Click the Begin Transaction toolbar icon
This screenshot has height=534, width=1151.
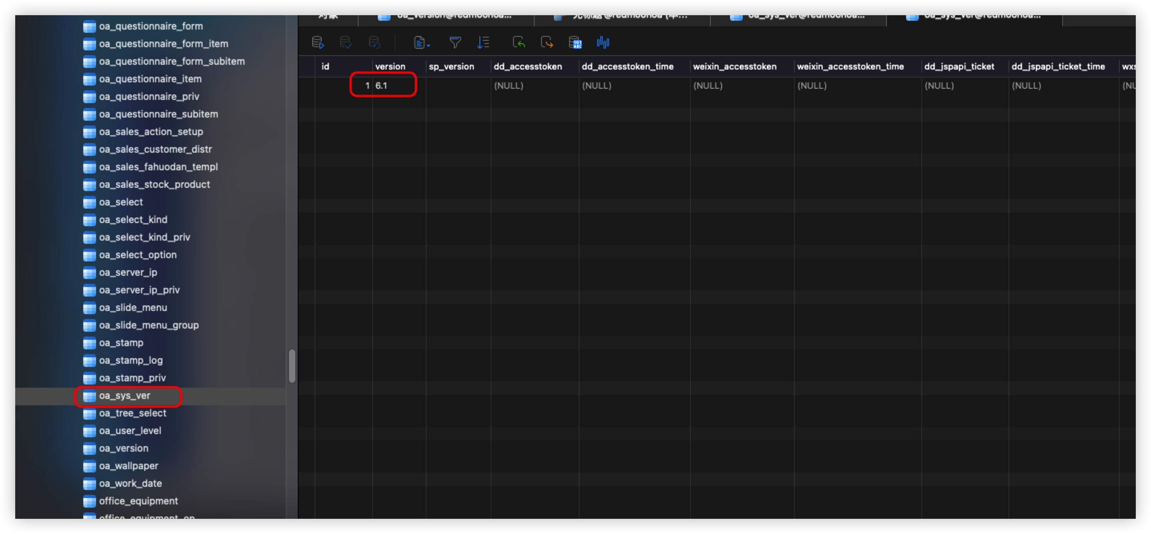[x=318, y=43]
